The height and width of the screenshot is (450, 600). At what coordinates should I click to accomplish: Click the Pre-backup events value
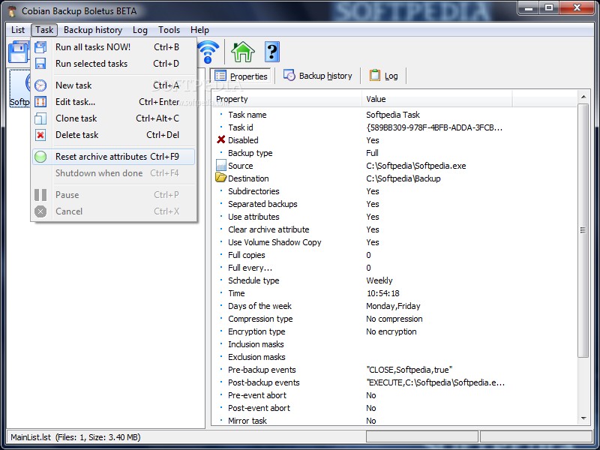pos(409,370)
